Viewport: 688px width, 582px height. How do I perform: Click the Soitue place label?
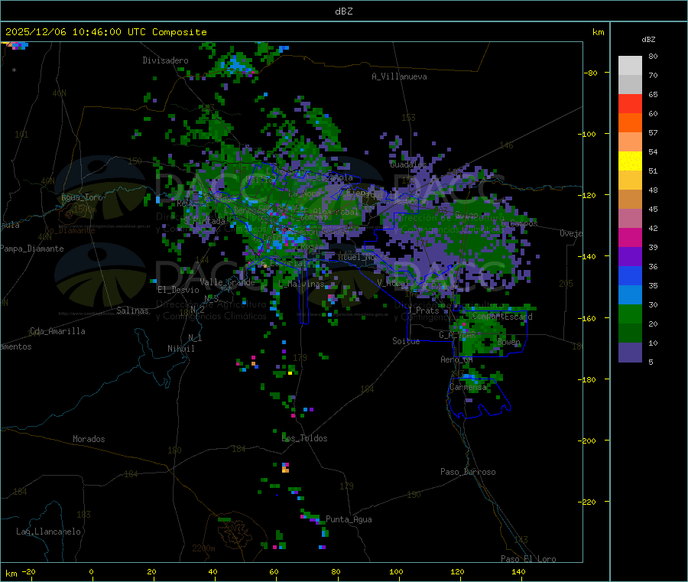(406, 341)
